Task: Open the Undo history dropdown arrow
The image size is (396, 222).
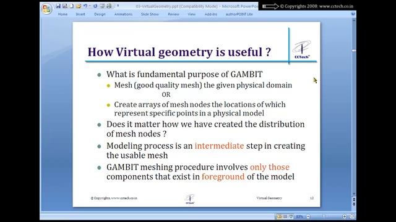Action: tap(90, 6)
